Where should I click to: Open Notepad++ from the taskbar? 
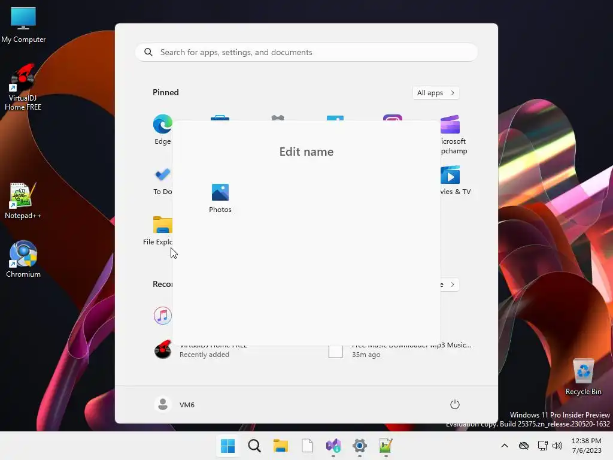coord(386,446)
